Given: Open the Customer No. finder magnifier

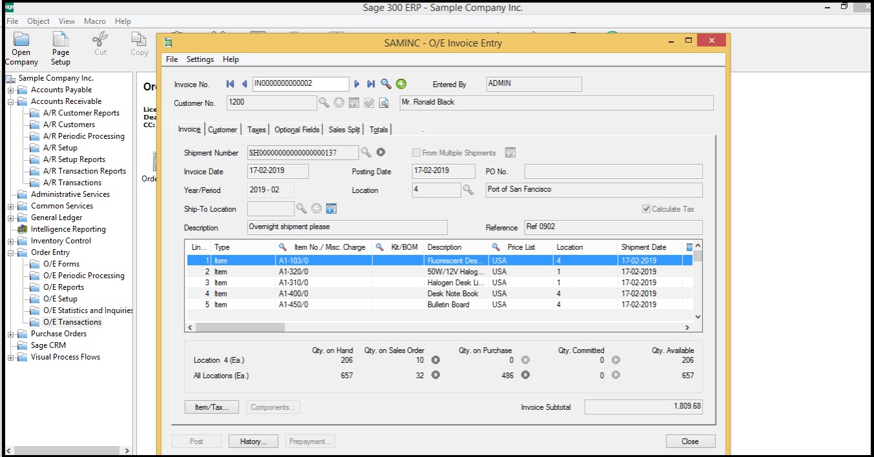Looking at the screenshot, I should point(324,103).
